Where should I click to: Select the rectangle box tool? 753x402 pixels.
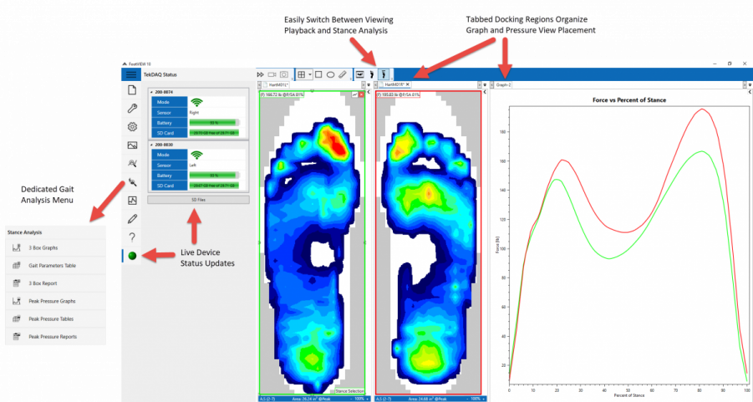tap(318, 74)
